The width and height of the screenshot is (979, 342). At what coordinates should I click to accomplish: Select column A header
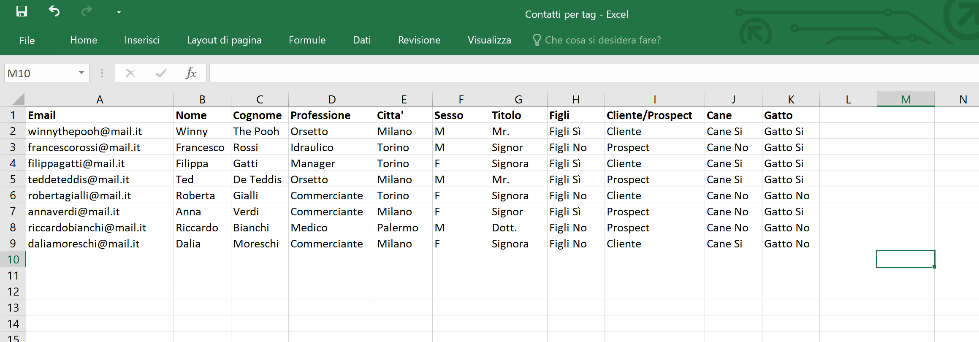coord(100,99)
